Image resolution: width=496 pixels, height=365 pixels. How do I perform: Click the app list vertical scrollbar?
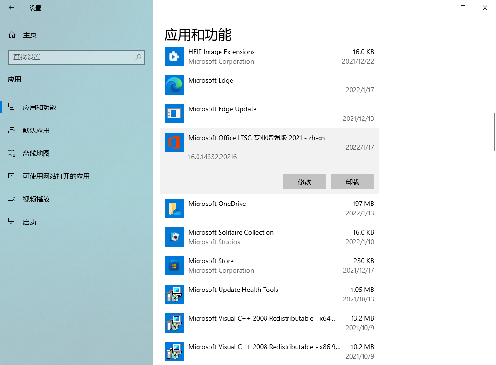(494, 132)
